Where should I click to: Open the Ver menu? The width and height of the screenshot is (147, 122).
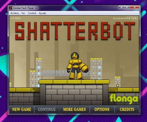(23, 13)
